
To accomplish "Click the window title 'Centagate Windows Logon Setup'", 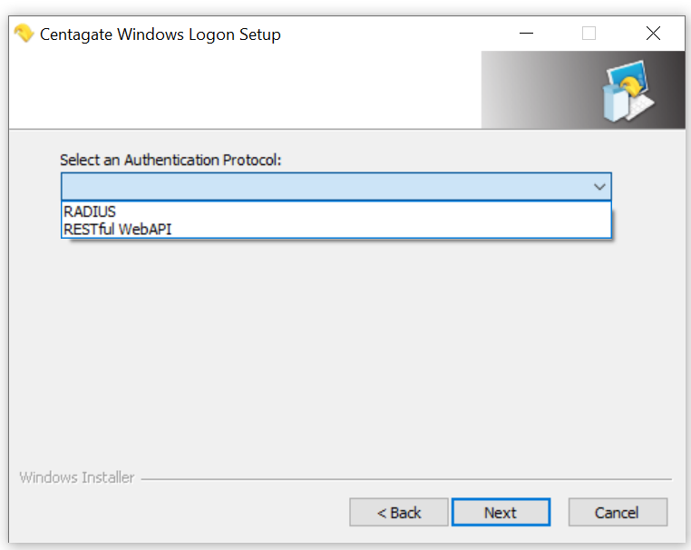I will click(160, 34).
